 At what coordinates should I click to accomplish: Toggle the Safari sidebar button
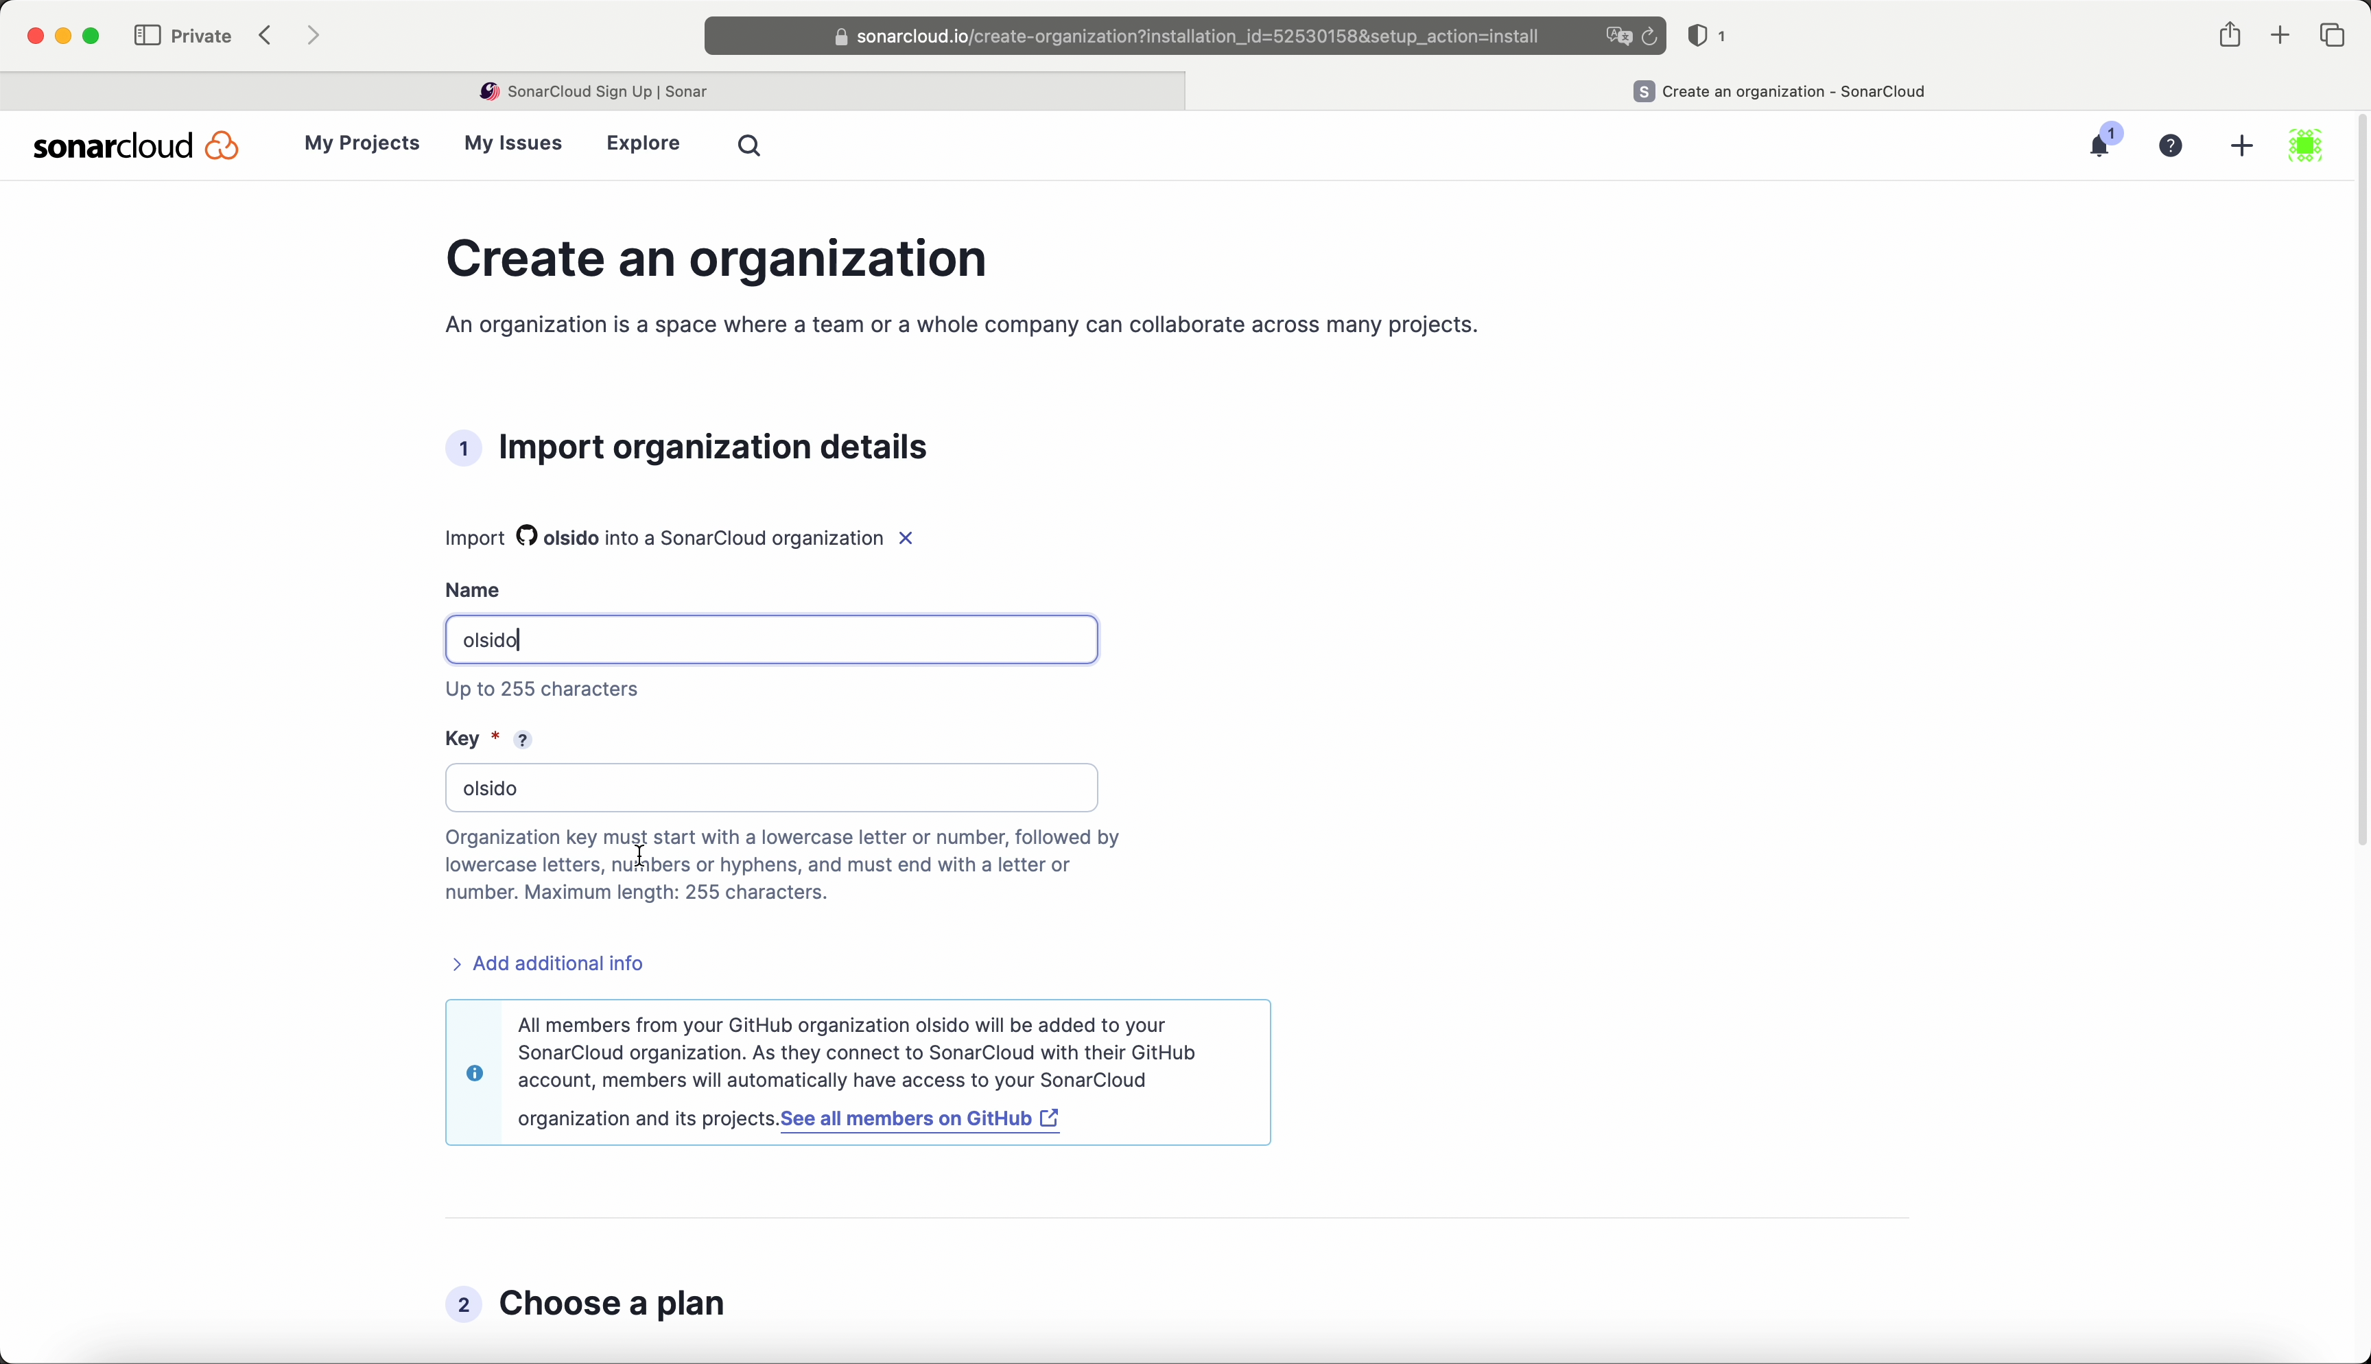tap(147, 36)
